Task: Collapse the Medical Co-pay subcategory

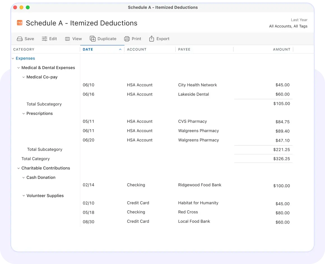Action: point(24,77)
